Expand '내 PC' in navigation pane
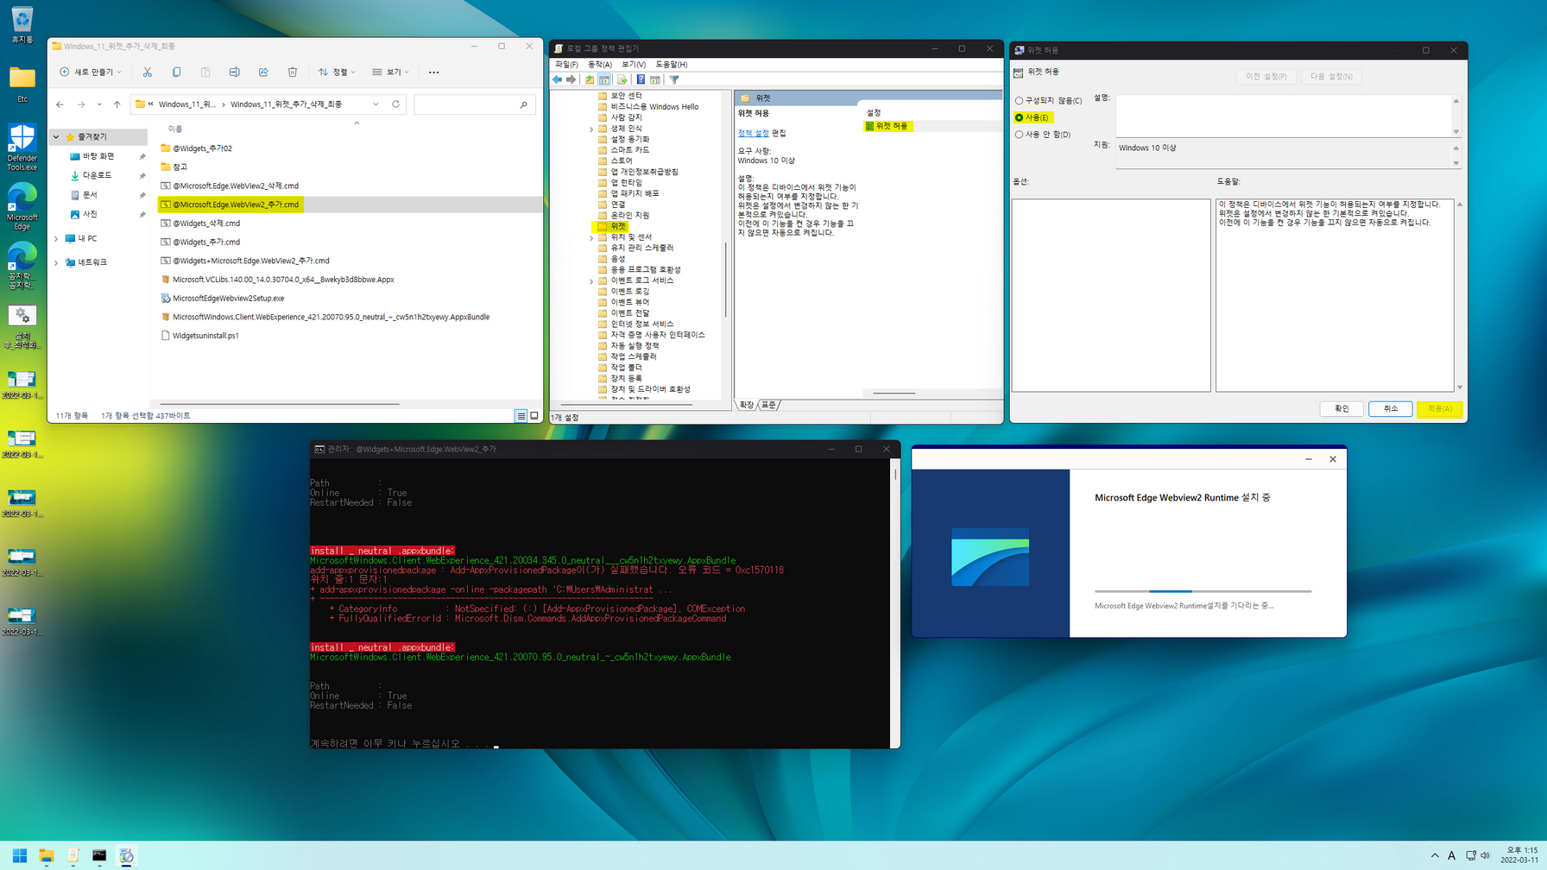This screenshot has width=1547, height=870. 56,239
